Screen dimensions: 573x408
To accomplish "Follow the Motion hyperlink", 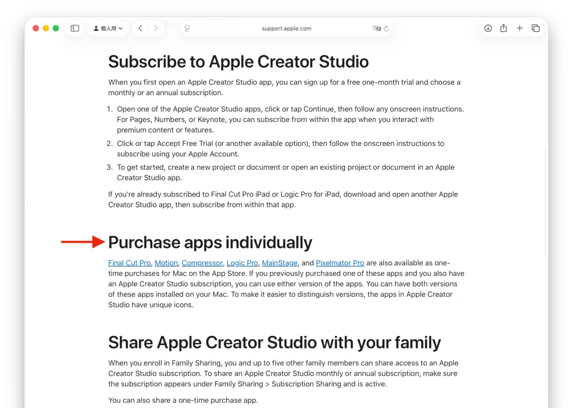I will (x=166, y=263).
